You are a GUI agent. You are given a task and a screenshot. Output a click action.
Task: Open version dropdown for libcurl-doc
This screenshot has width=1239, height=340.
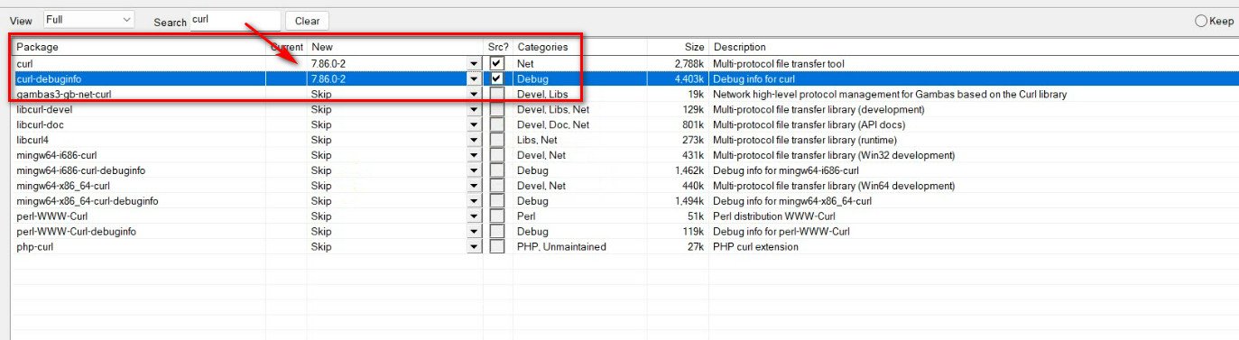474,125
